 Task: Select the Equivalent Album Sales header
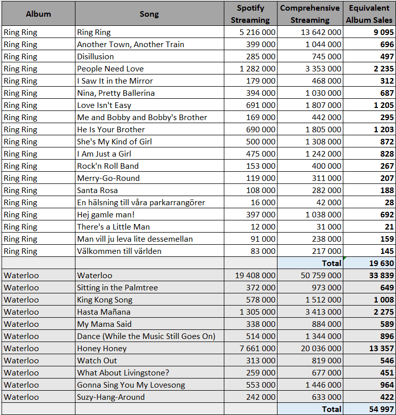point(369,14)
